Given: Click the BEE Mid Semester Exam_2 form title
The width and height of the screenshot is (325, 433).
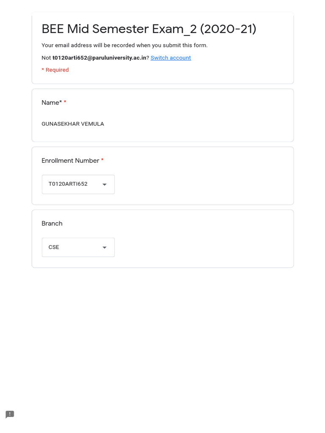Looking at the screenshot, I should click(x=149, y=29).
